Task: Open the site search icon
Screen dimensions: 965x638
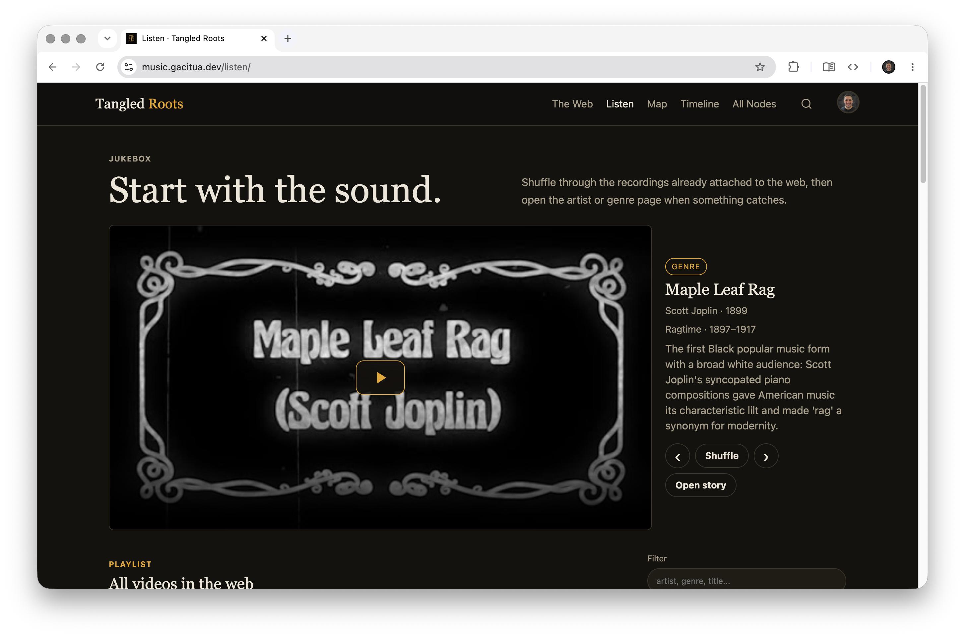Action: coord(806,104)
